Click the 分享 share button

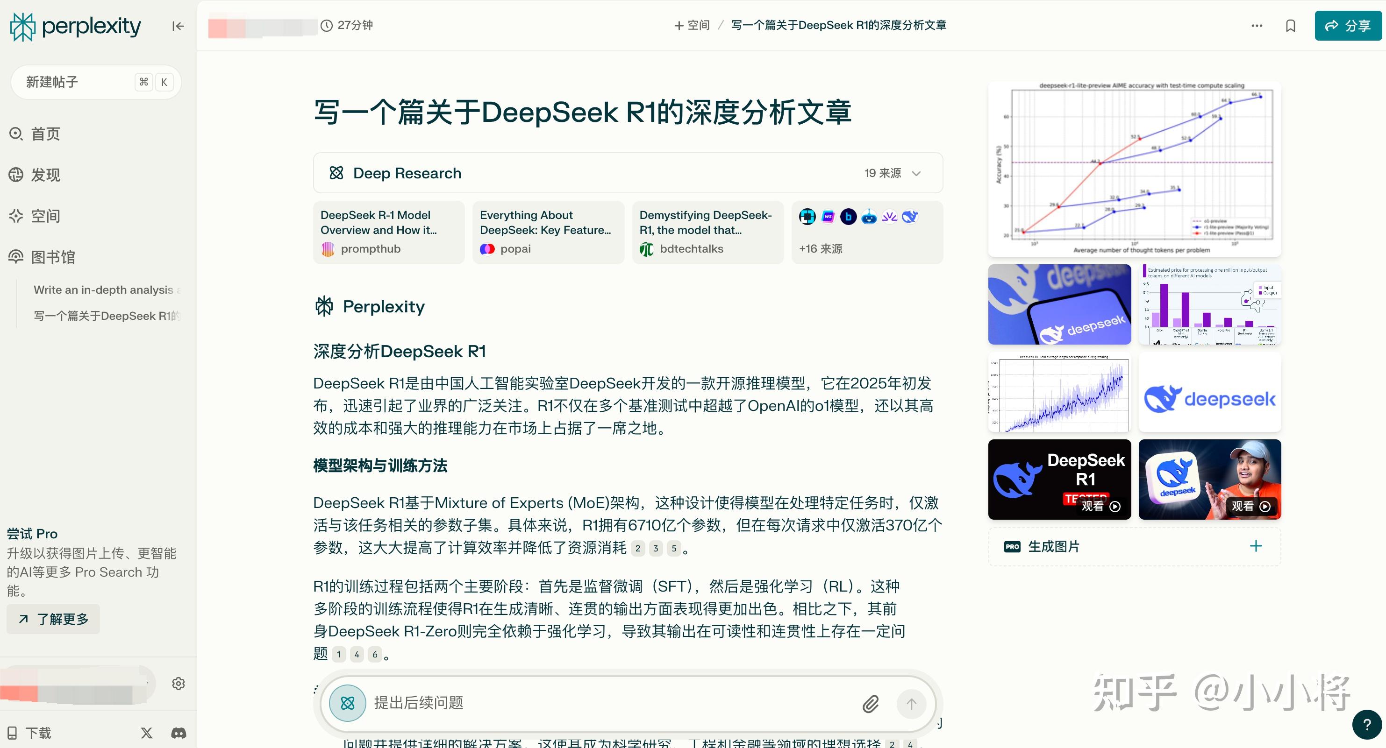(1348, 26)
